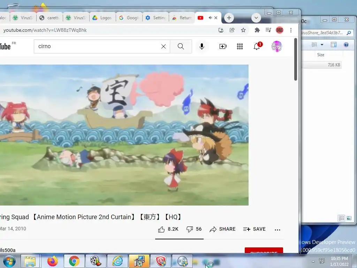Image resolution: width=357 pixels, height=268 pixels.
Task: Open Chrome from the taskbar
Action: 74,261
